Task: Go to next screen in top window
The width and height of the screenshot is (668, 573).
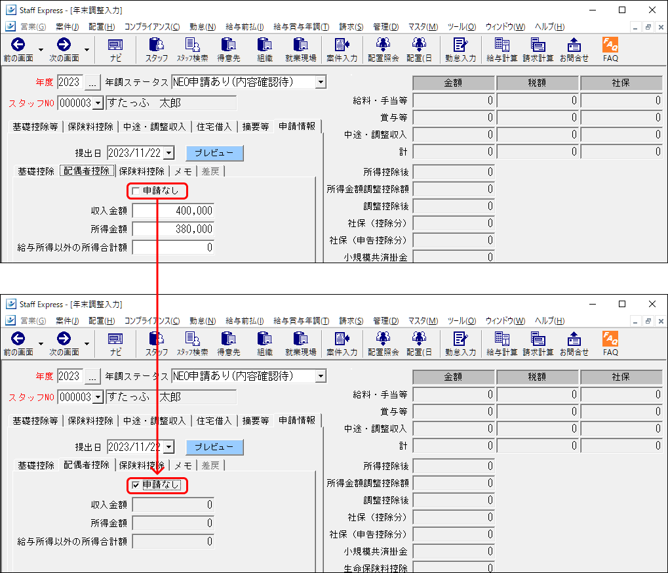Action: click(64, 50)
